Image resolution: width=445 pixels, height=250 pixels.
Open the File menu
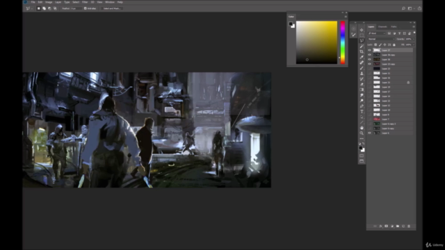click(33, 2)
